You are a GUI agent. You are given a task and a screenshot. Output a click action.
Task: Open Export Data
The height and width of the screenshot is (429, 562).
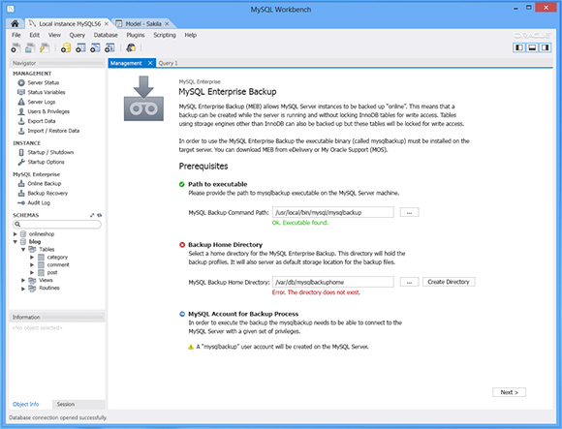[x=37, y=121]
